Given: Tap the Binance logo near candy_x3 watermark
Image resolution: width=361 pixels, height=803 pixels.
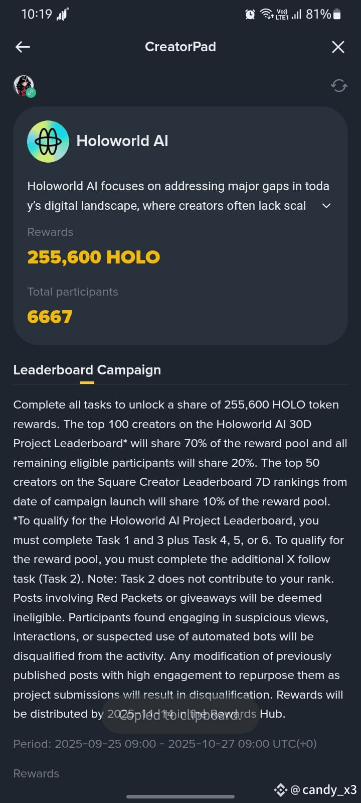Looking at the screenshot, I should click(280, 789).
